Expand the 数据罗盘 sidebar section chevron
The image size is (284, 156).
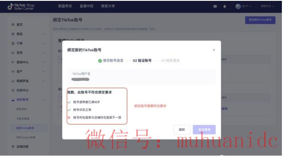(43, 81)
